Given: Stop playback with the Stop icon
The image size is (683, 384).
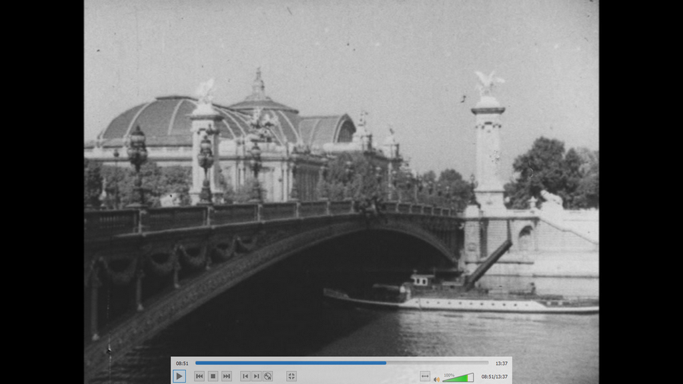Looking at the screenshot, I should (213, 376).
